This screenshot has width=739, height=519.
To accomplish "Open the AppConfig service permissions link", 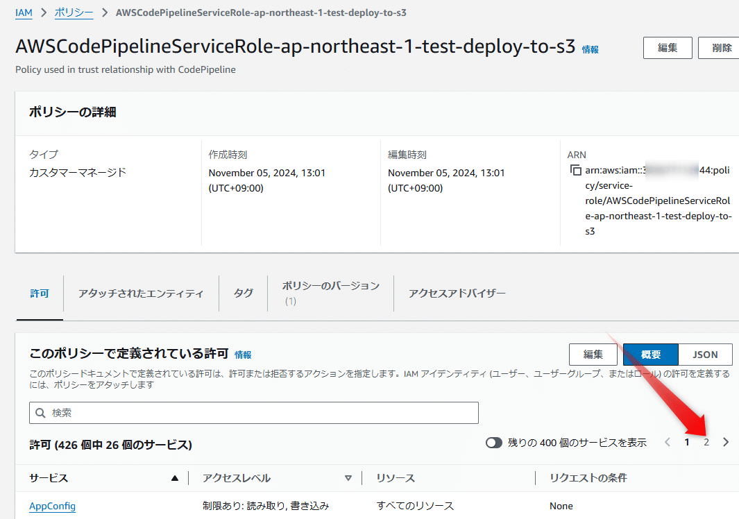I will click(x=52, y=505).
